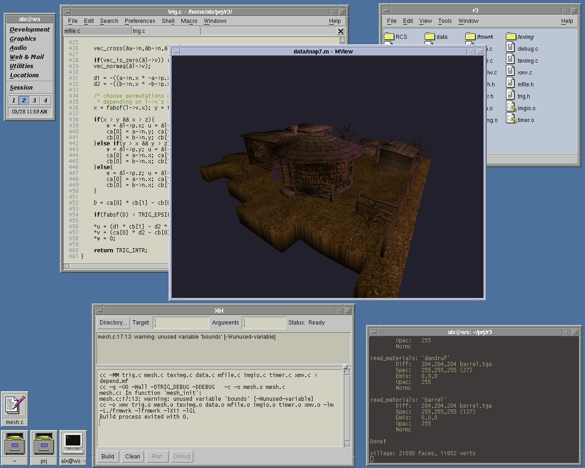Open the data folder icon
Image resolution: width=585 pixels, height=468 pixels.
point(436,37)
